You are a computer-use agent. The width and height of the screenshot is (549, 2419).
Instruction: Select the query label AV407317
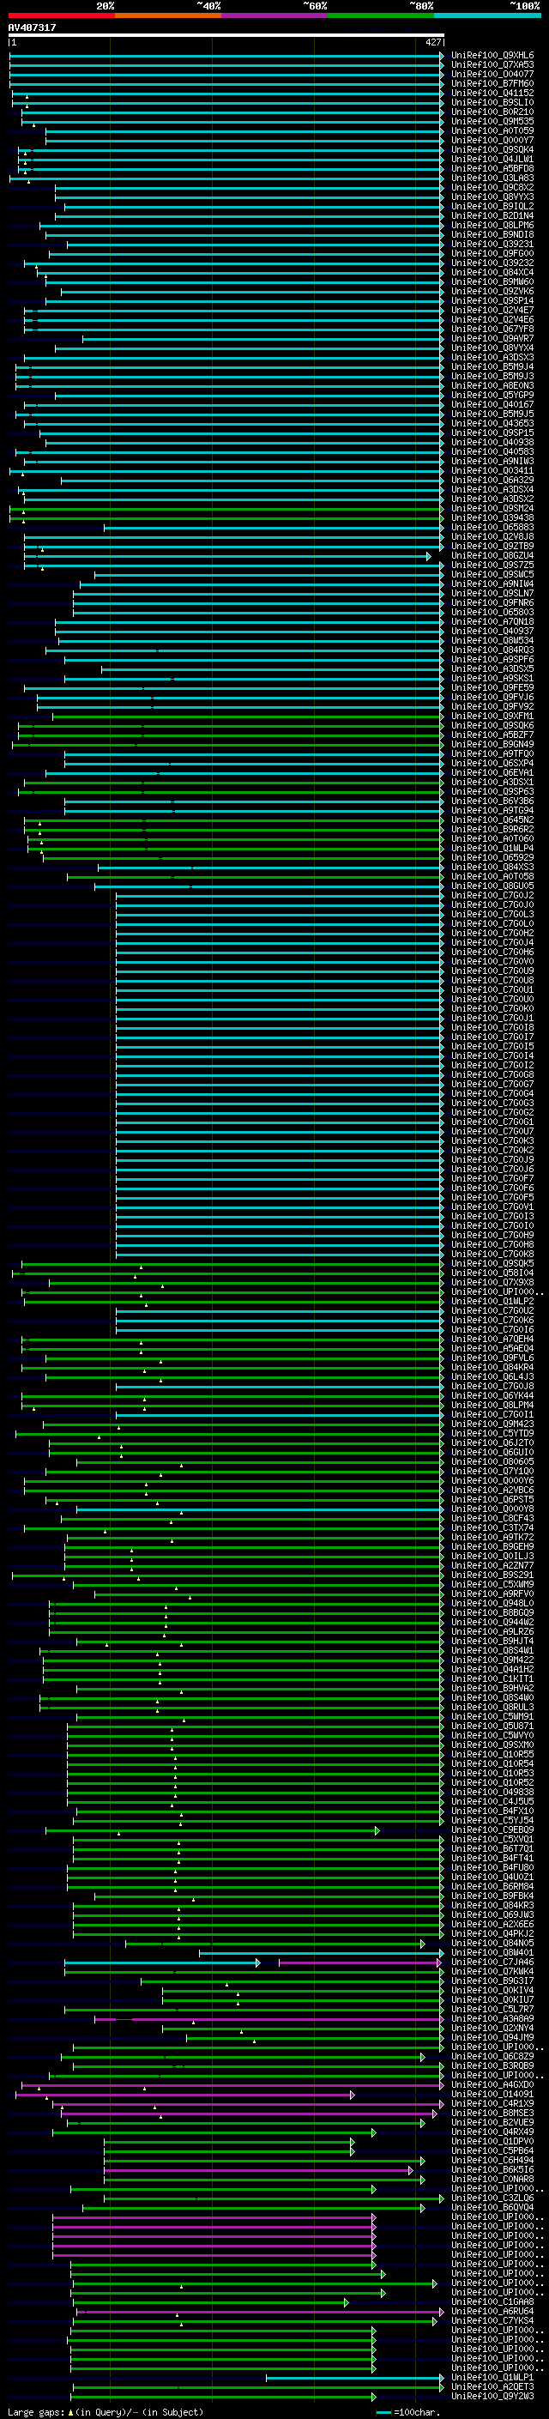pyautogui.click(x=32, y=28)
